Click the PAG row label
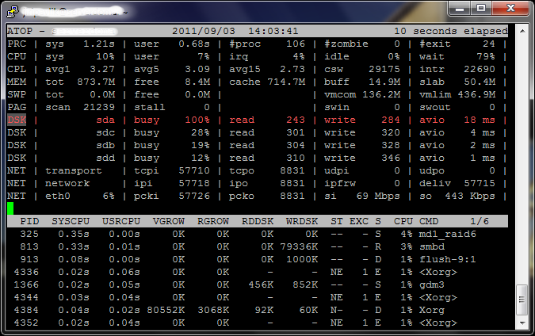The image size is (535, 336). coord(17,107)
